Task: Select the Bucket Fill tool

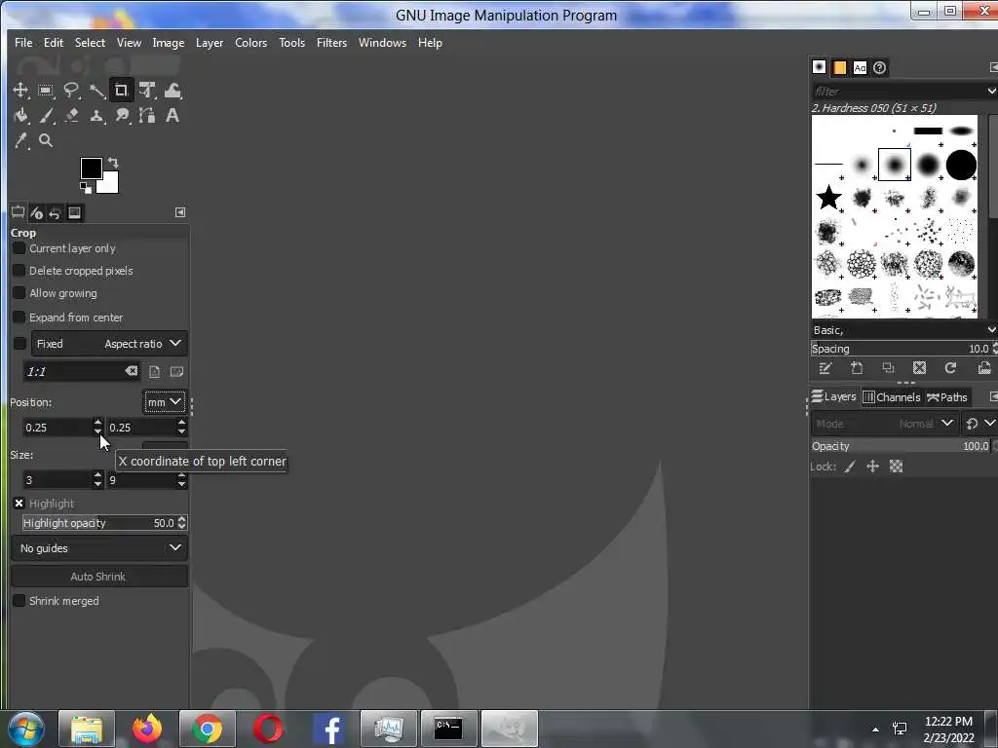Action: pos(20,116)
